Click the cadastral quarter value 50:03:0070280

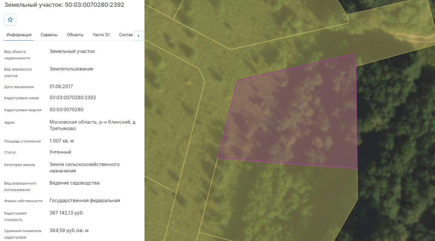pyautogui.click(x=66, y=110)
